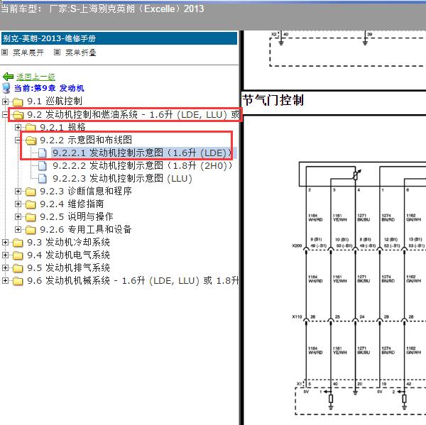Image resolution: width=426 pixels, height=425 pixels.
Task: Collapse the 9.2 发动机控制和燃油系统 node
Action: (5, 115)
